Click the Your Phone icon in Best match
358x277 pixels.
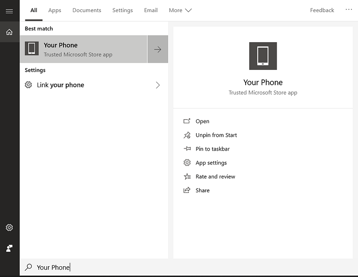click(32, 48)
